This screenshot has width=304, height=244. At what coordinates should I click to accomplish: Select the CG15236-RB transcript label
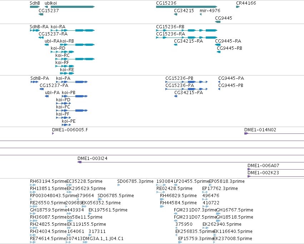pos(170,27)
